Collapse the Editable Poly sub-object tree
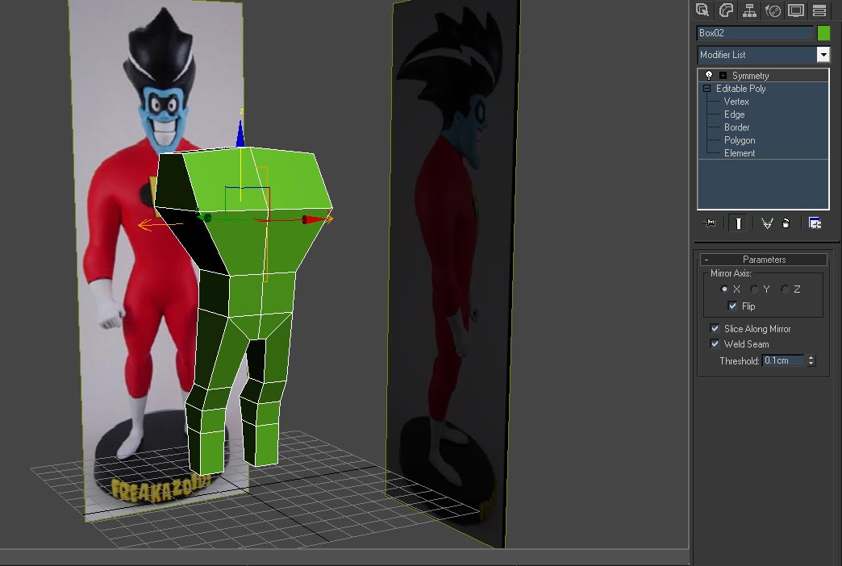This screenshot has height=566, width=842. (707, 89)
